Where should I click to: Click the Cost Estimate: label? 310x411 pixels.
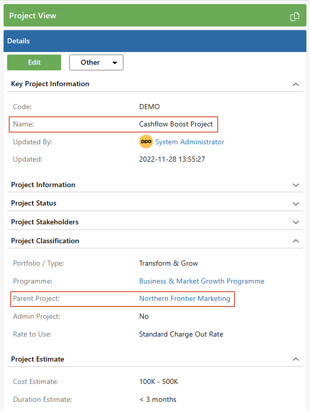click(x=36, y=381)
